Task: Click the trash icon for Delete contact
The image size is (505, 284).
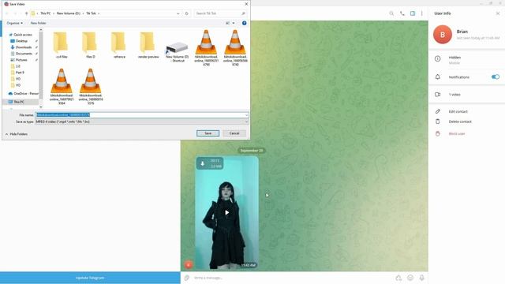Action: tap(437, 121)
